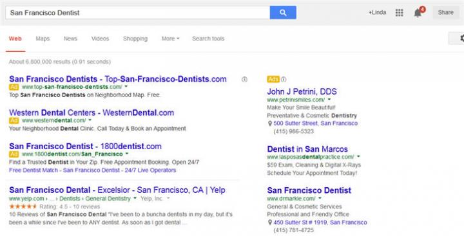The image size is (464, 236).
Task: Click the blue search magnifier button
Action: coord(283,12)
